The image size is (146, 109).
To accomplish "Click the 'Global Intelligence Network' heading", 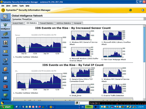I will [x=27, y=16].
